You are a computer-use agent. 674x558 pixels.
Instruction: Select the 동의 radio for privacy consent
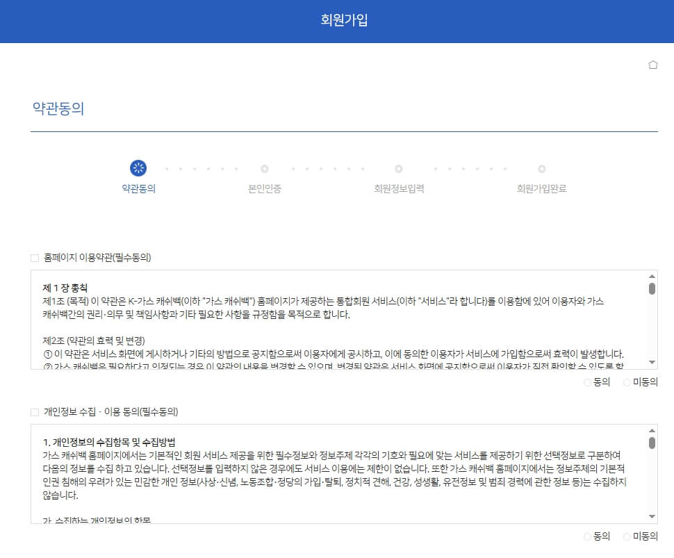coord(588,536)
